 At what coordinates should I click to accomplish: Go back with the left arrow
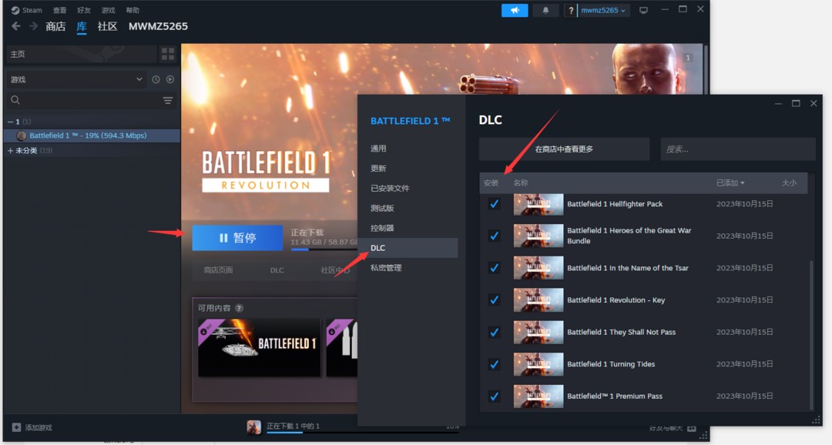pyautogui.click(x=16, y=26)
